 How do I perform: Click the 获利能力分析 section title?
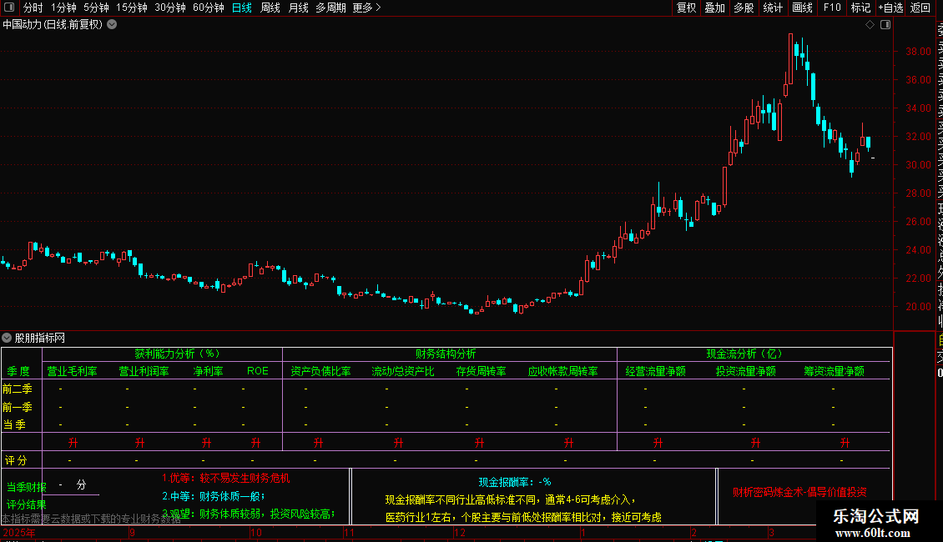tap(177, 354)
